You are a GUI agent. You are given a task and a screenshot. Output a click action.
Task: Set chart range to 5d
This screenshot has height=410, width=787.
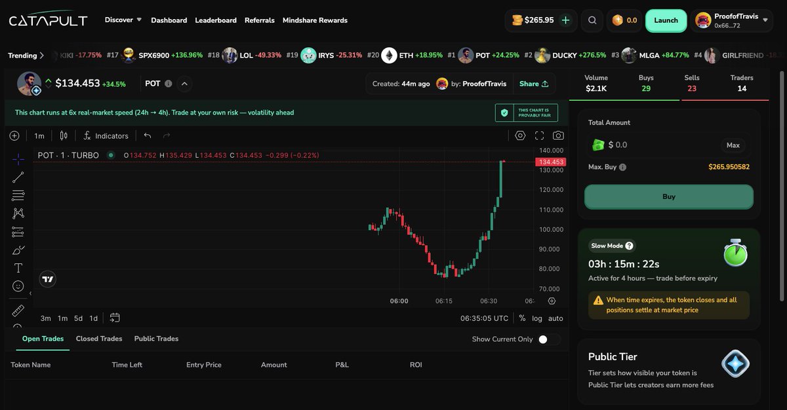click(x=78, y=318)
